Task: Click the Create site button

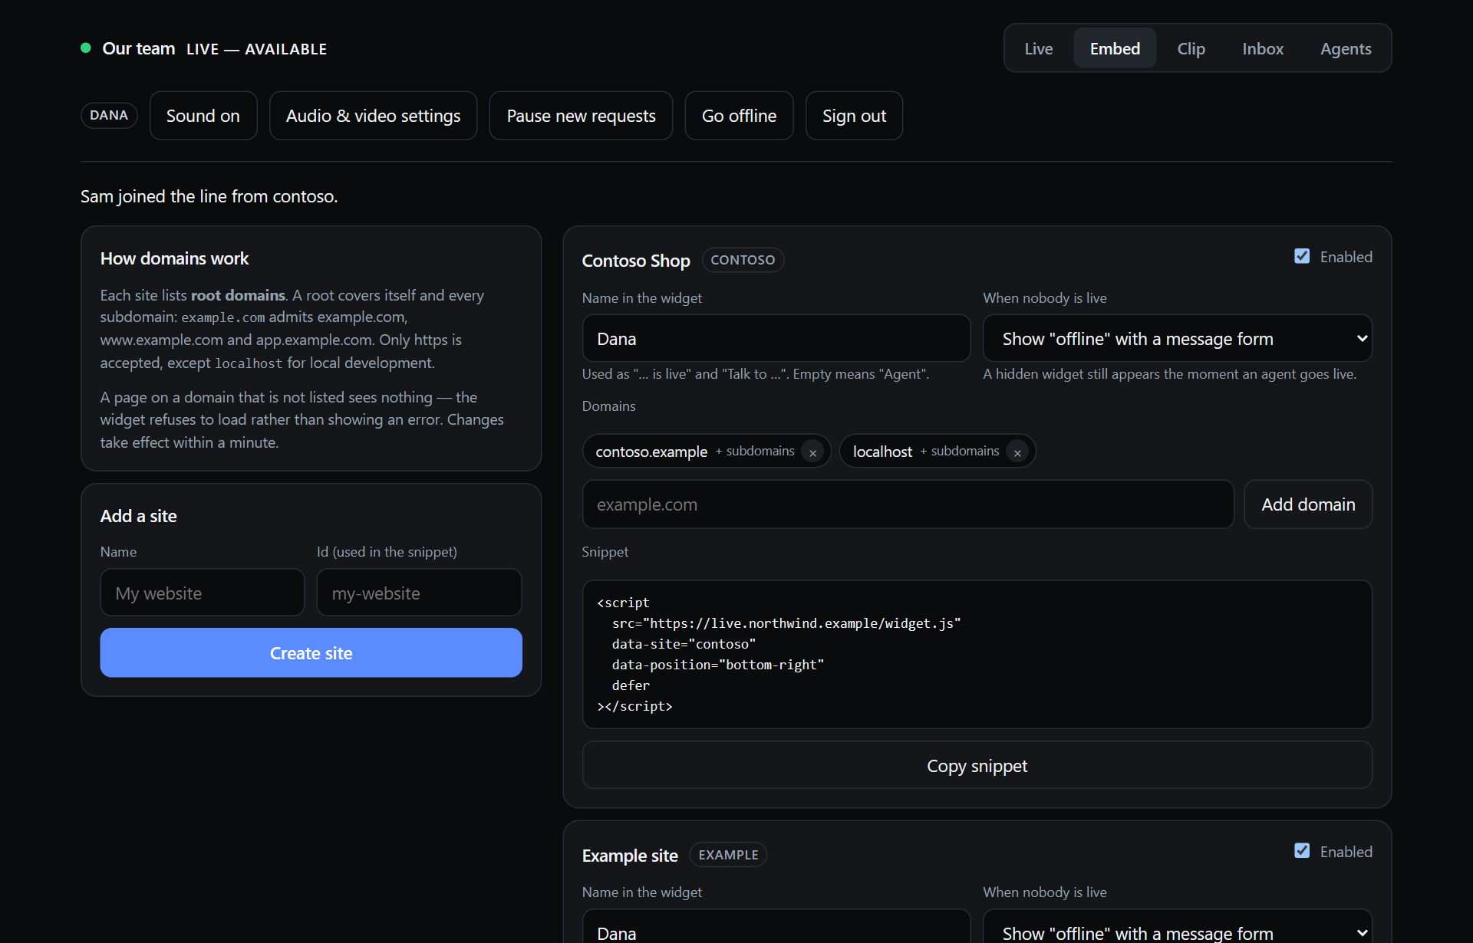Action: 311,653
